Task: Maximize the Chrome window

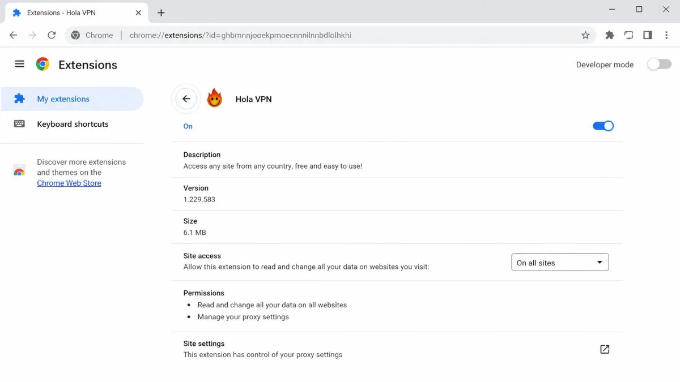Action: pos(639,10)
